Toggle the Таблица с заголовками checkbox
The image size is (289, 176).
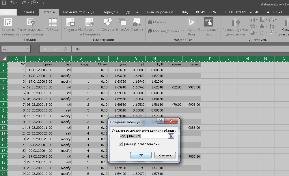(121, 144)
